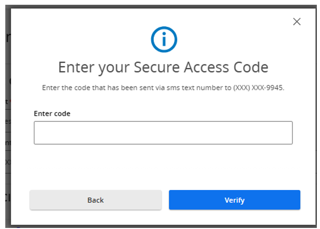The height and width of the screenshot is (229, 320).
Task: Click the Verify button
Action: [234, 200]
